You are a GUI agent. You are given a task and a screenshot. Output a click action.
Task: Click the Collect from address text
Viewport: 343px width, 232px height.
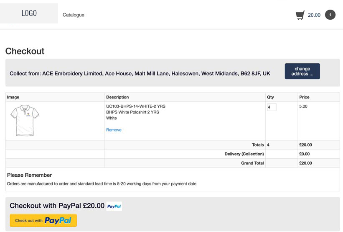140,74
